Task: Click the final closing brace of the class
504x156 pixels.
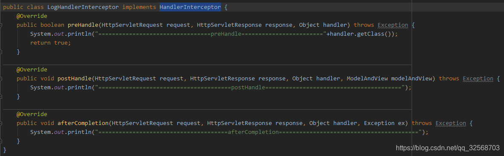Action: (x=5, y=150)
